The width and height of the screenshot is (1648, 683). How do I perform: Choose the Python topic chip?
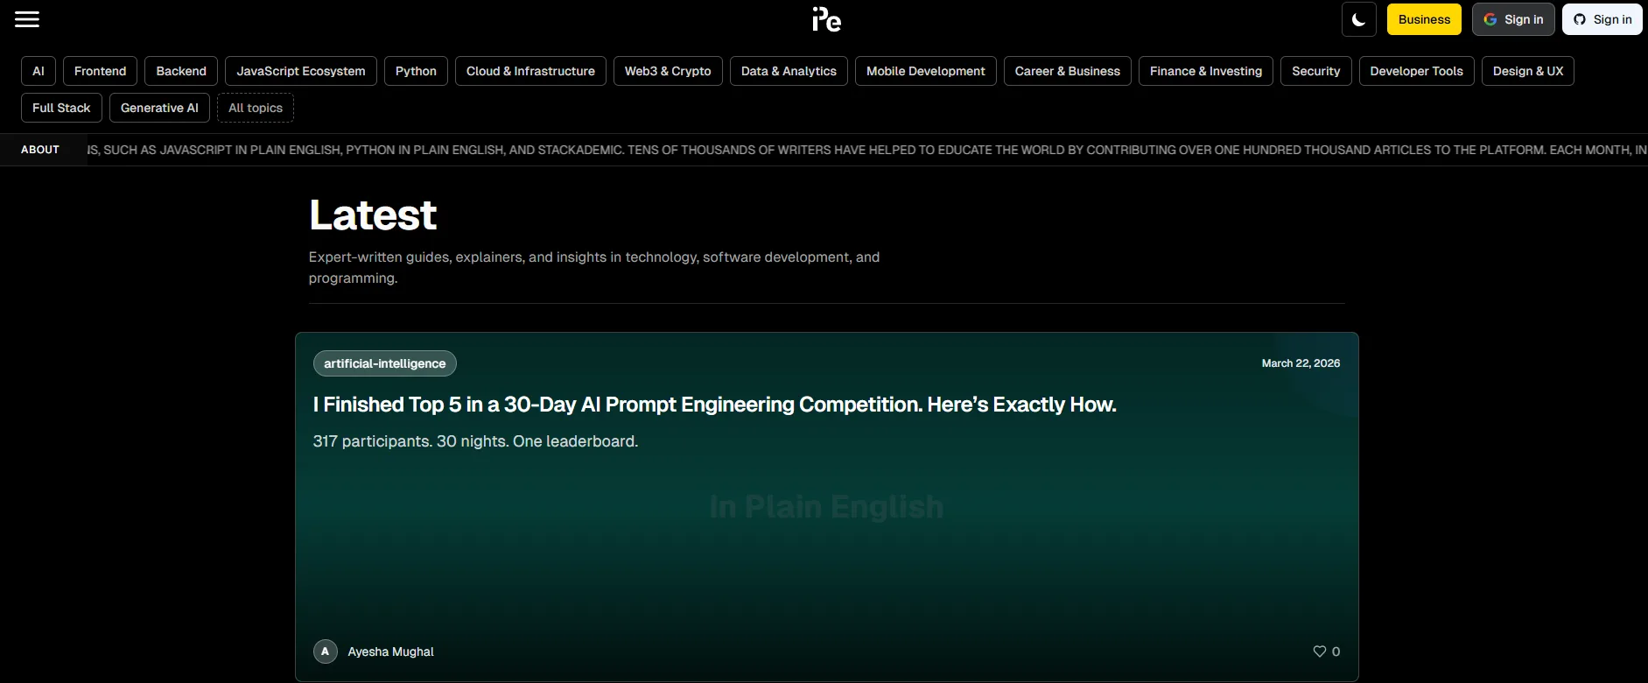[x=416, y=71]
